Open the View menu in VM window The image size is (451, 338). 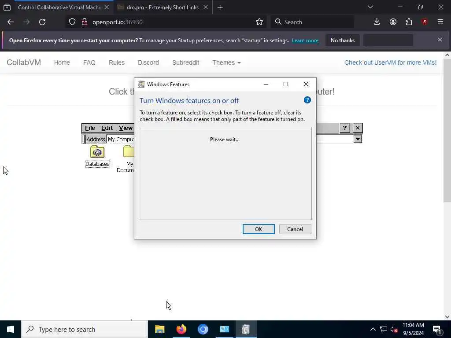coord(126,128)
